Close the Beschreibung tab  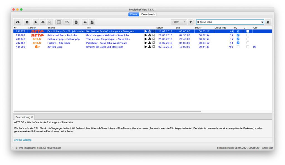[x=32, y=117]
